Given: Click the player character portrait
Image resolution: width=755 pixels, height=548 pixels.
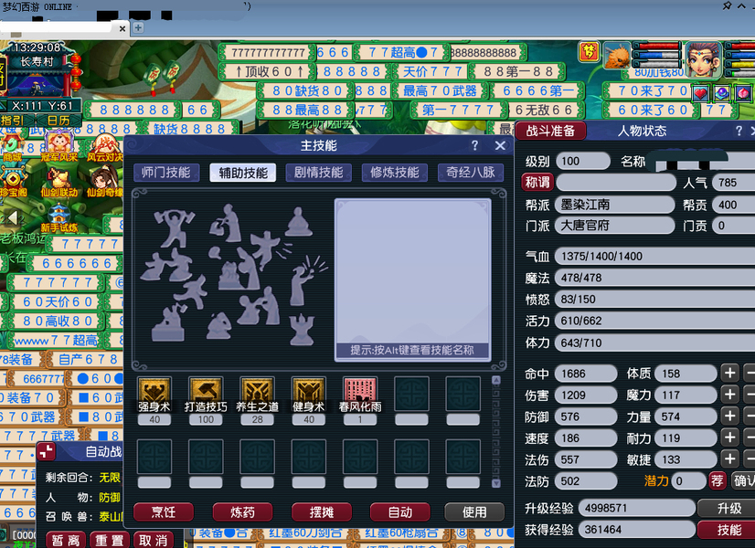Looking at the screenshot, I should coord(704,59).
